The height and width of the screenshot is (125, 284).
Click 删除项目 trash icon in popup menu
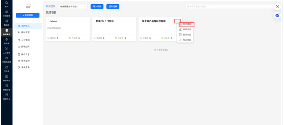point(180,35)
